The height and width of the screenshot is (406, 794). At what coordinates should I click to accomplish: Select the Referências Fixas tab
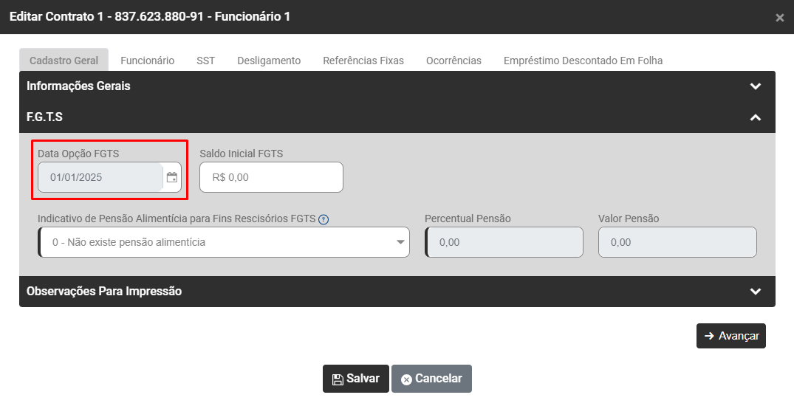coord(363,61)
